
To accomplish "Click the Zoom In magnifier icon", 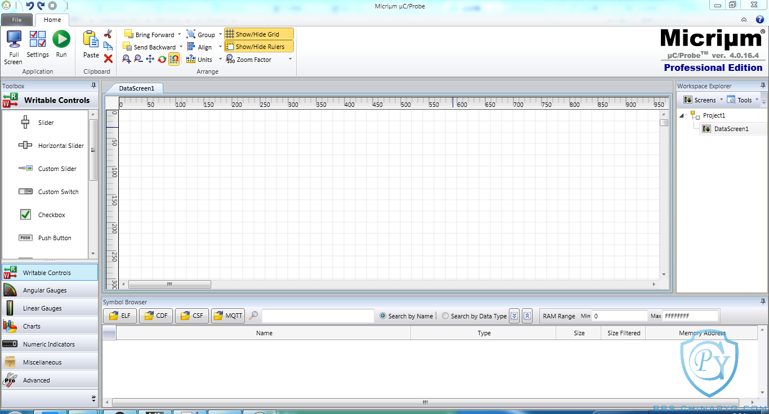I will (x=126, y=59).
